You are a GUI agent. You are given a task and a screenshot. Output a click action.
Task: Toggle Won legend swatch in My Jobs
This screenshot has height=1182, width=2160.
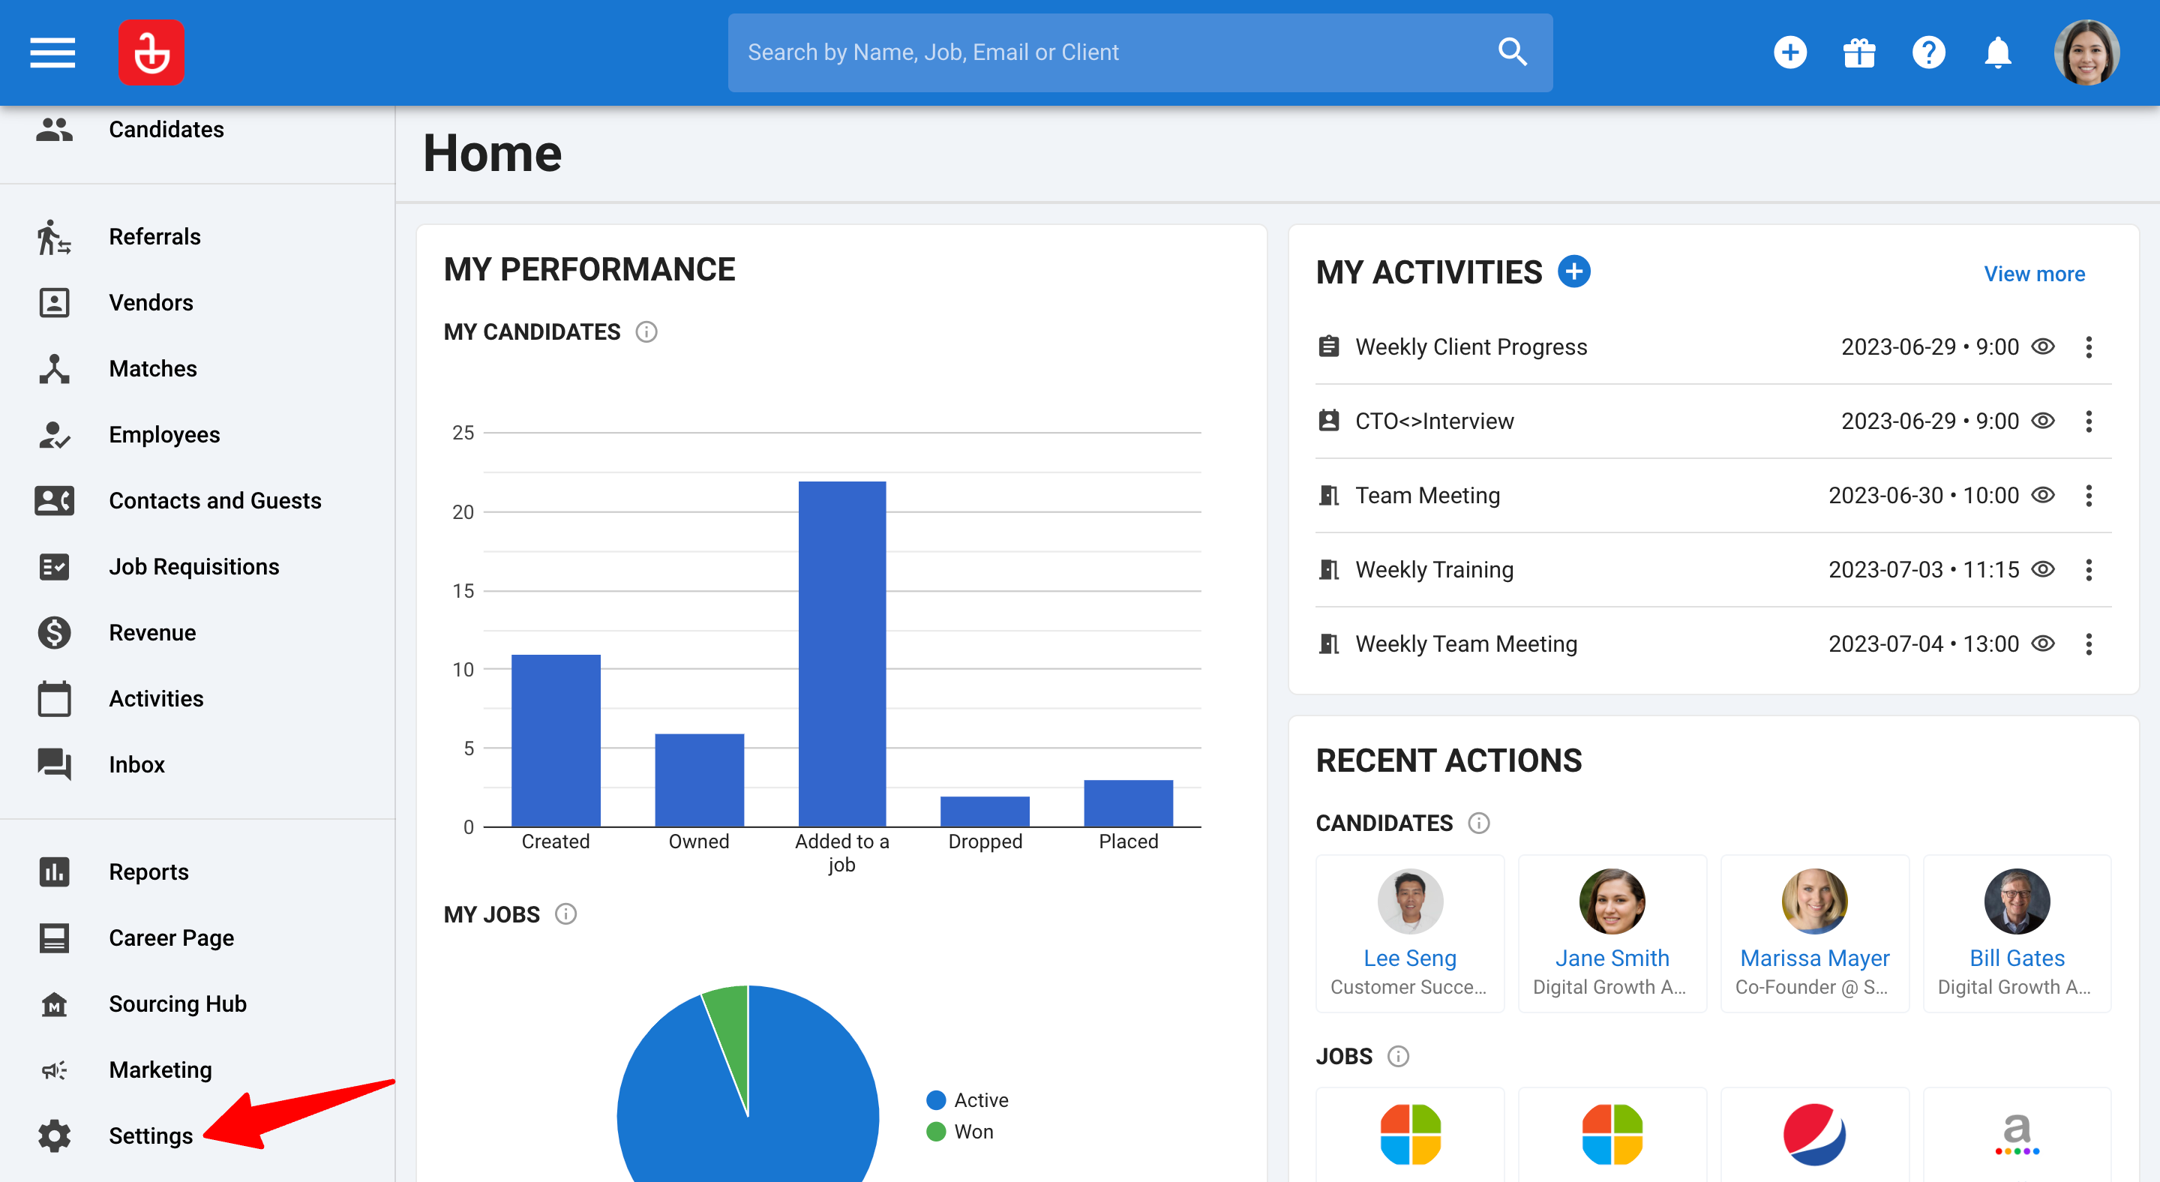[x=936, y=1132]
